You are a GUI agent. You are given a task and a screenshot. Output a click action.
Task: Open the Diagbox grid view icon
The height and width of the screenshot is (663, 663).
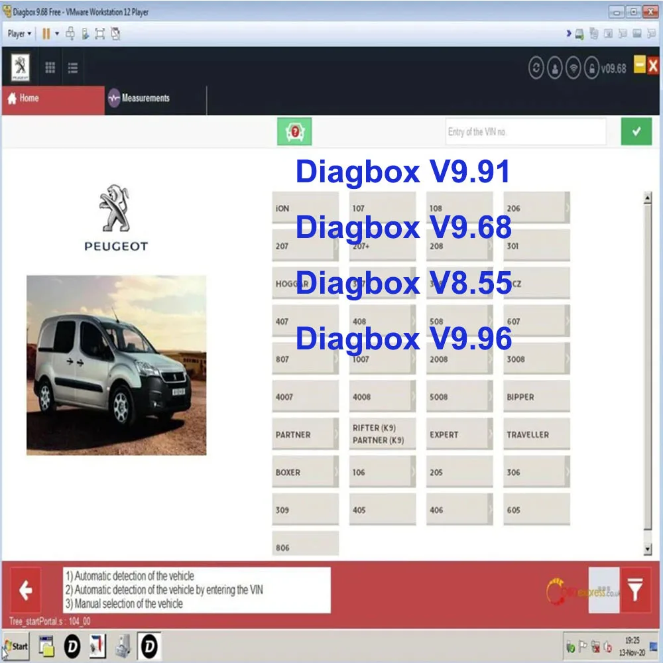coord(50,67)
